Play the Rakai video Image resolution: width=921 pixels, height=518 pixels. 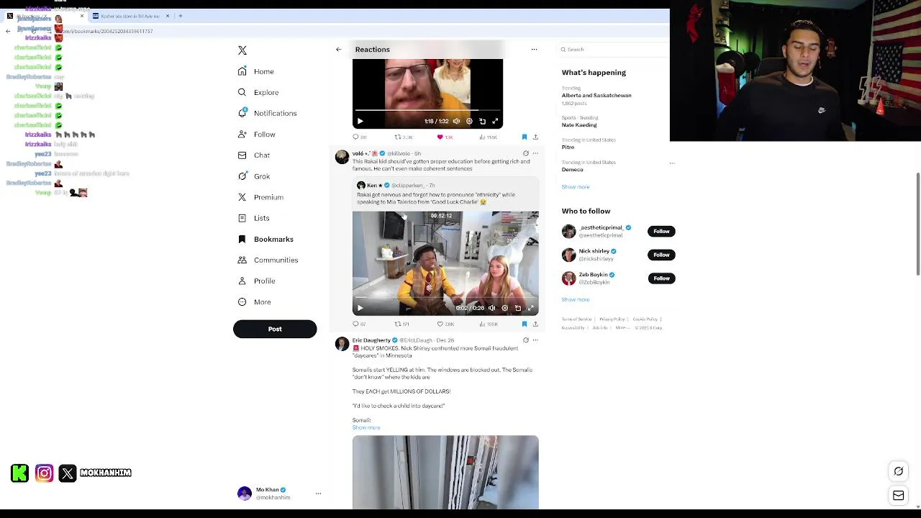pos(360,308)
